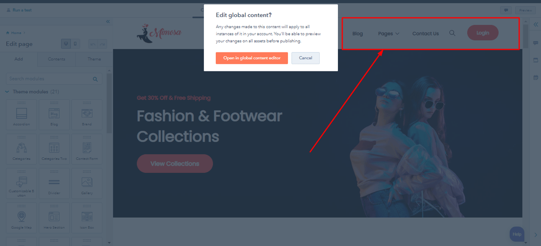Screen dimensions: 541x246
Task: Open the comments icon in right sidebar
Action: (x=535, y=43)
